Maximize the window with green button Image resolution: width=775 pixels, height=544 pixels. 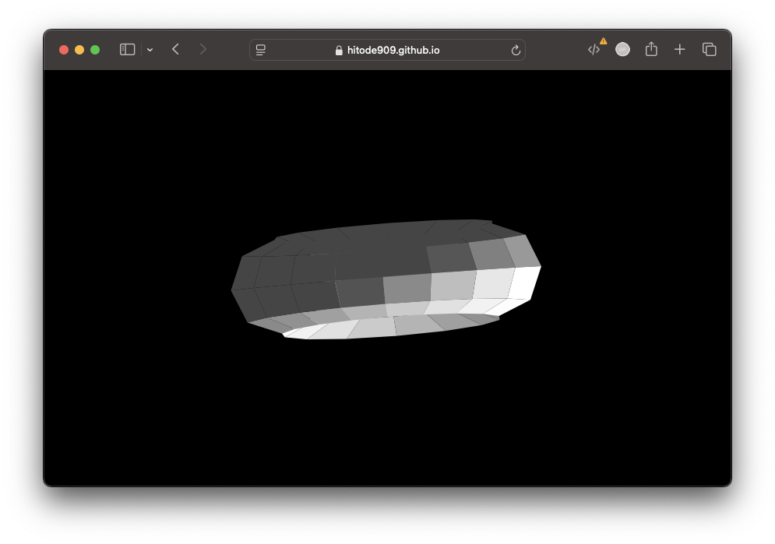(x=95, y=50)
